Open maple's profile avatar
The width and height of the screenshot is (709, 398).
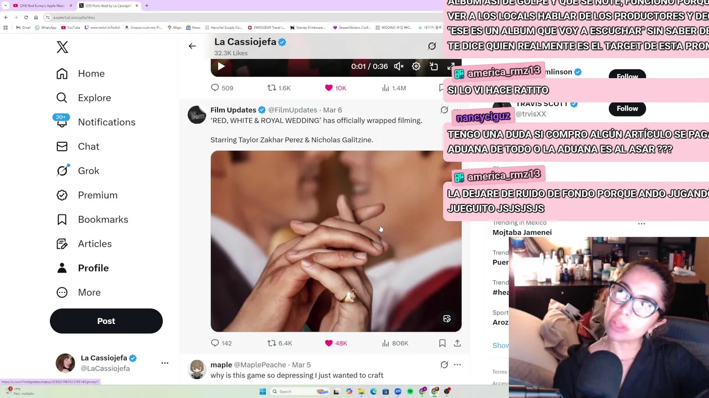coord(197,369)
